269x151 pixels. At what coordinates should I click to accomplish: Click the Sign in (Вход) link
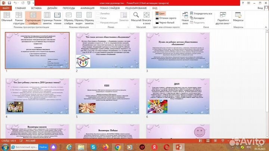point(260,8)
